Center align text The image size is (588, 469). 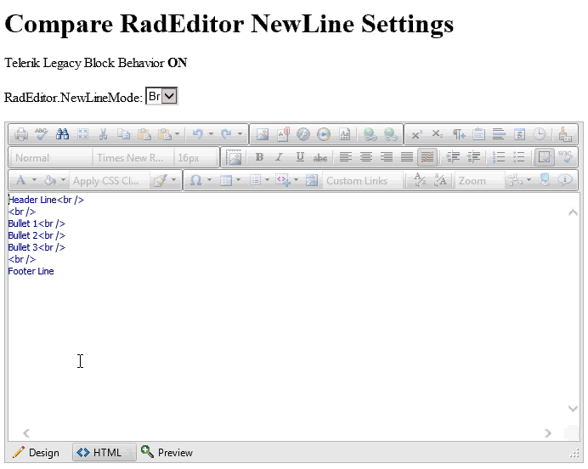pyautogui.click(x=366, y=157)
